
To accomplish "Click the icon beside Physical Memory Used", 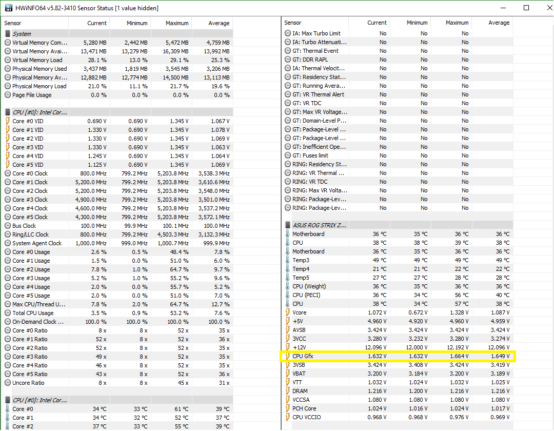I will [x=7, y=69].
